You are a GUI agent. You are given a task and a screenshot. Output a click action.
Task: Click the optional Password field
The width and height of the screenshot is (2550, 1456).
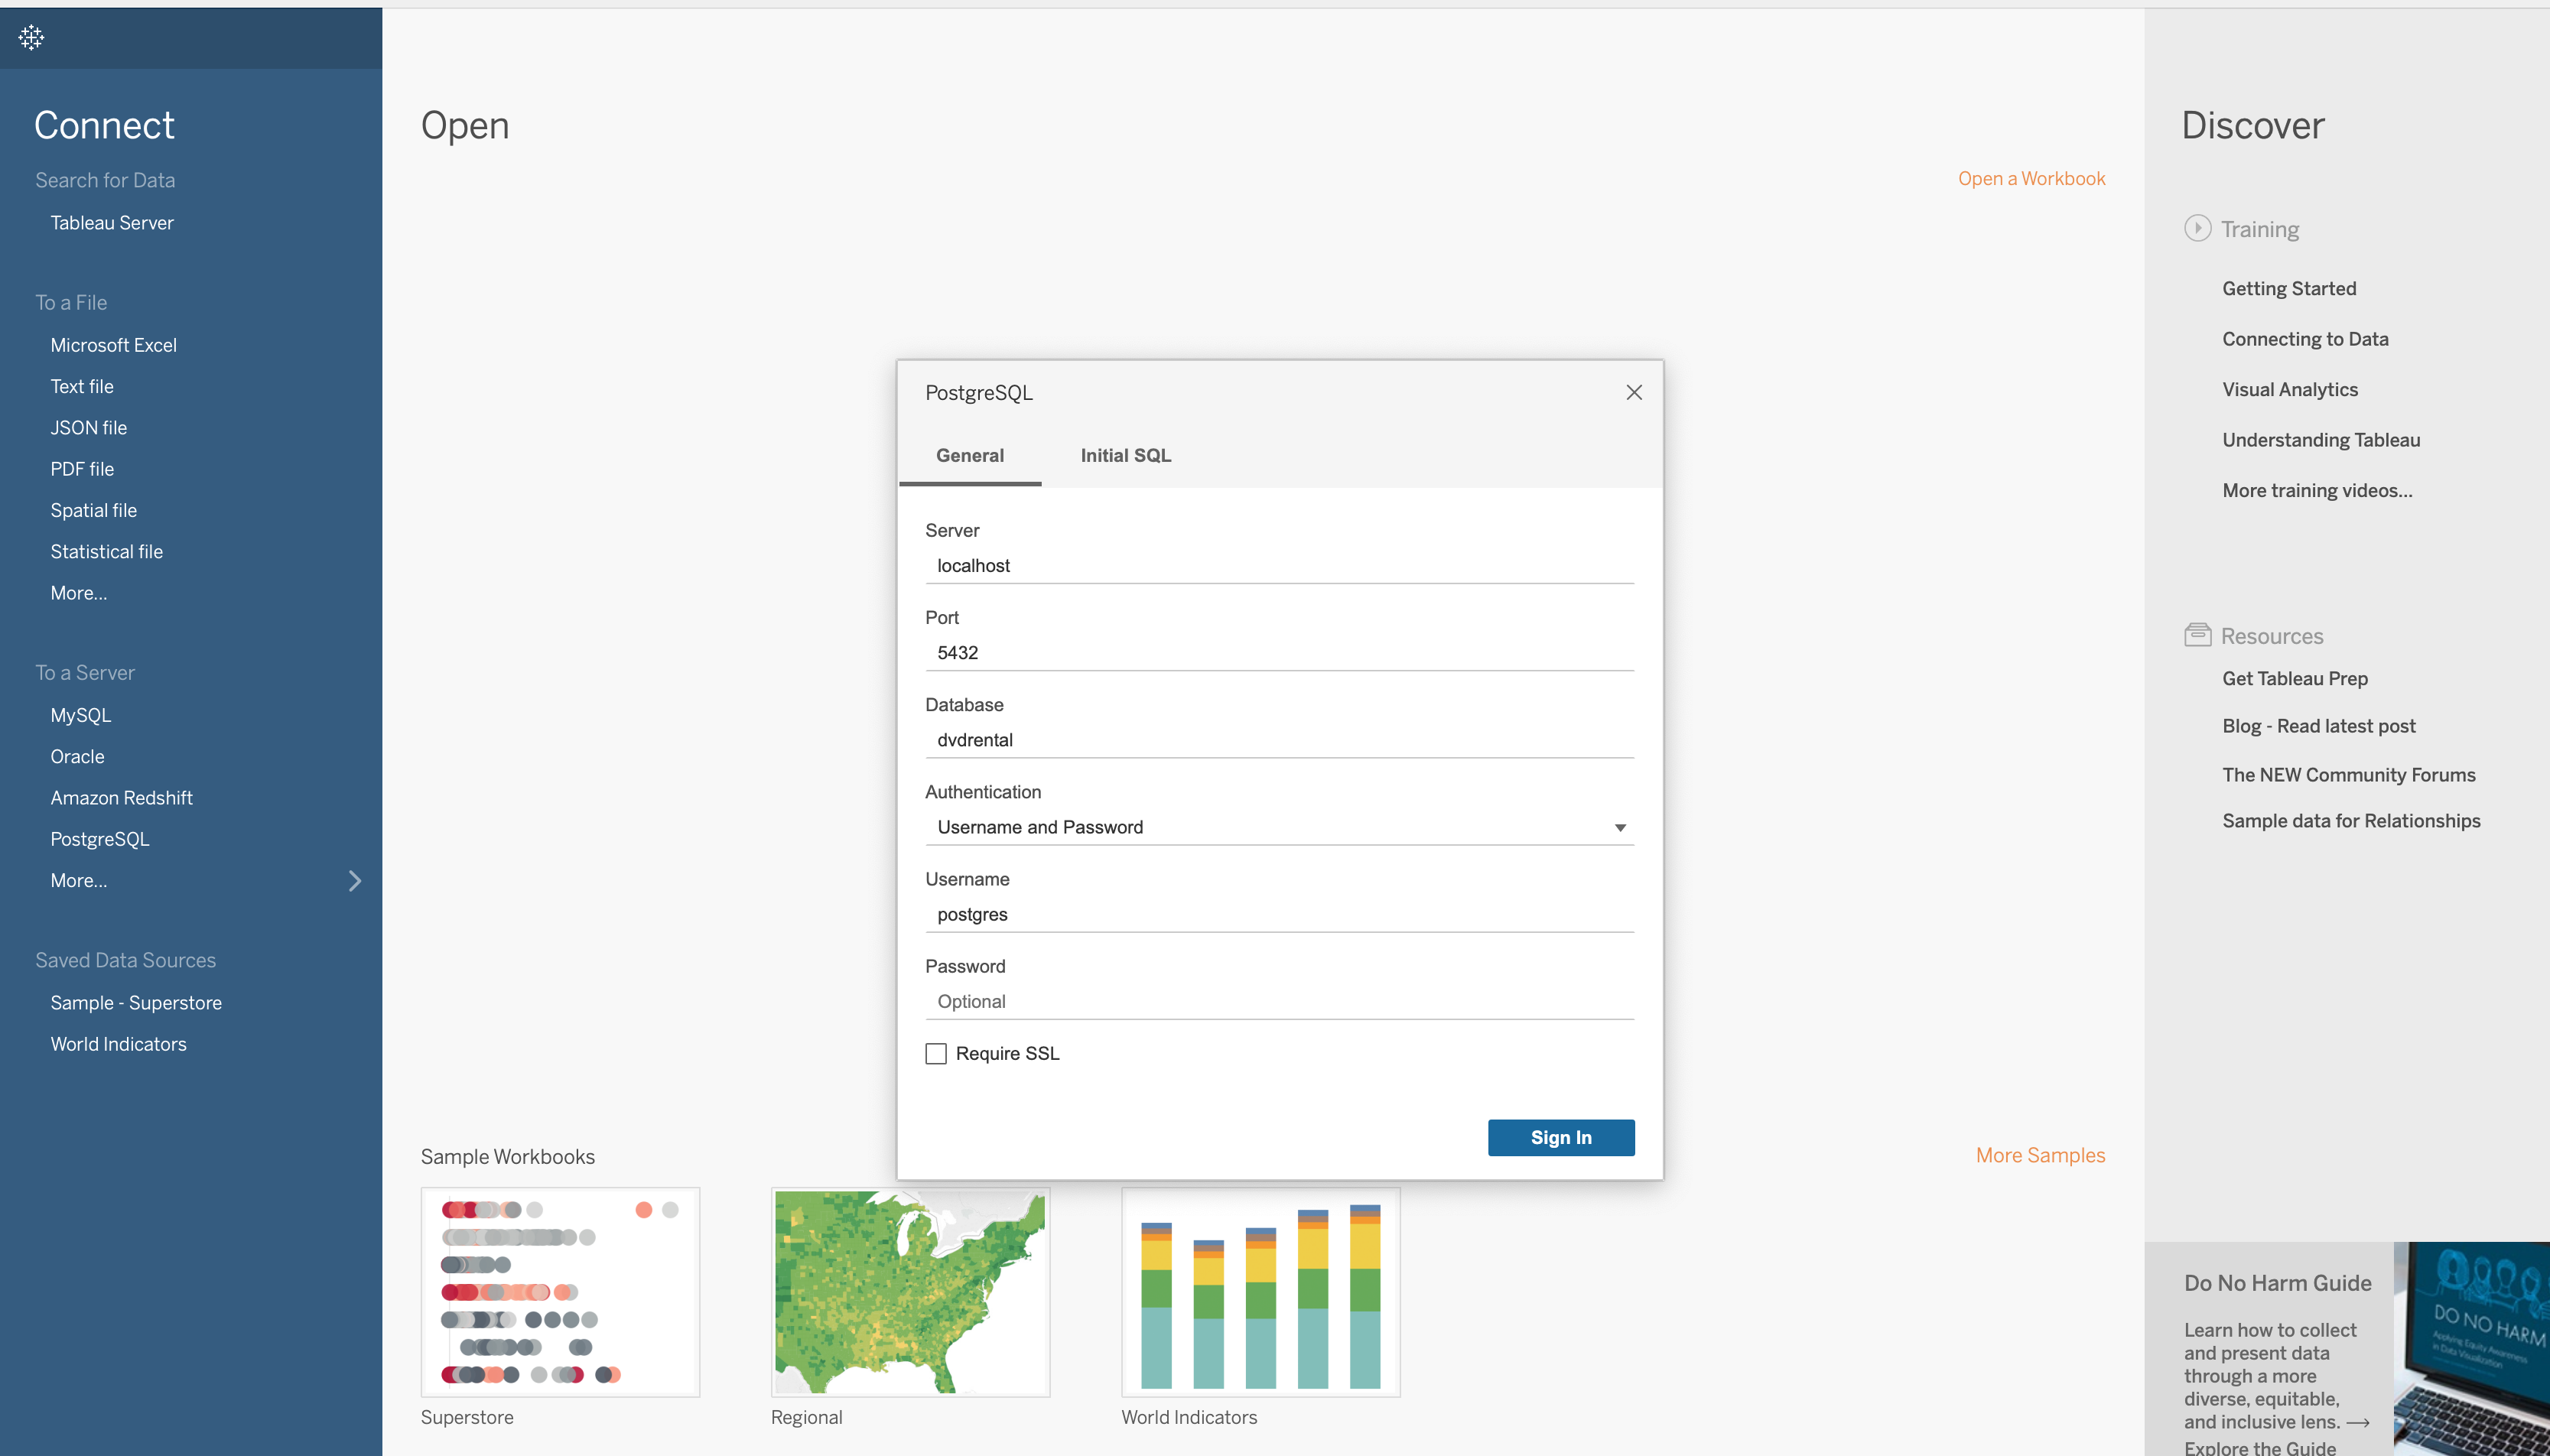[x=1279, y=1000]
